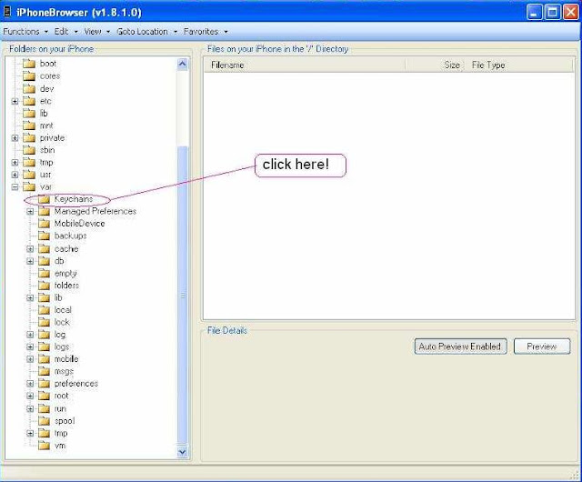The height and width of the screenshot is (482, 582).
Task: Expand the mobile folder node
Action: [x=30, y=359]
